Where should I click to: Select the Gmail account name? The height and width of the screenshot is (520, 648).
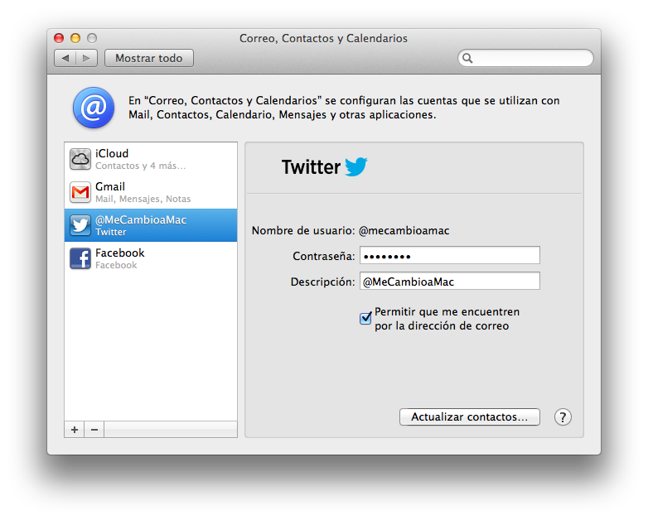click(x=110, y=186)
